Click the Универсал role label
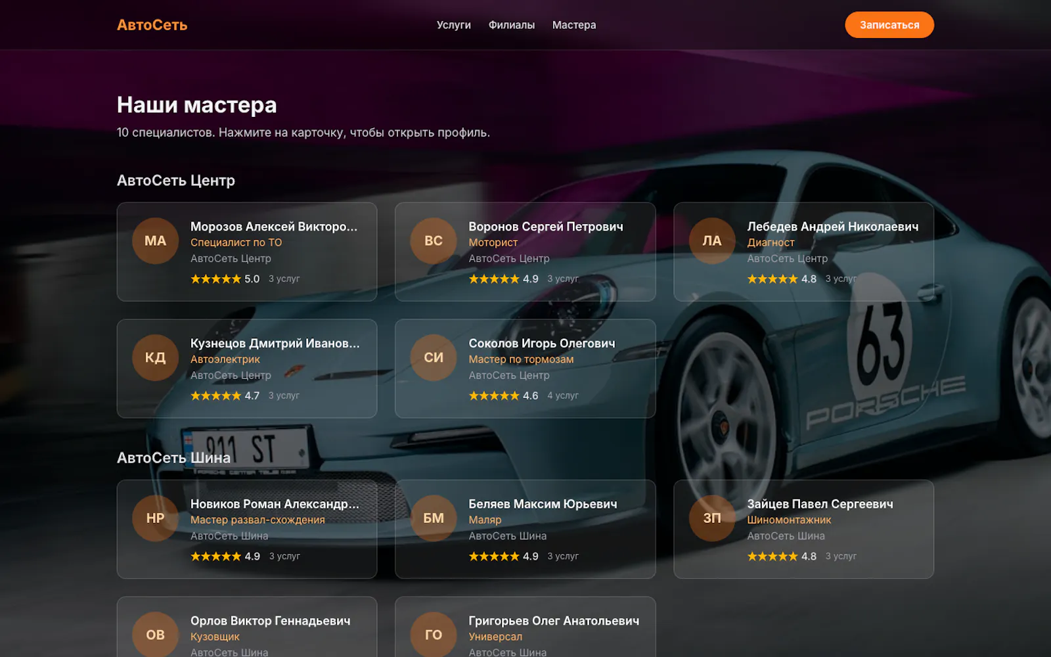This screenshot has height=657, width=1051. [x=495, y=637]
